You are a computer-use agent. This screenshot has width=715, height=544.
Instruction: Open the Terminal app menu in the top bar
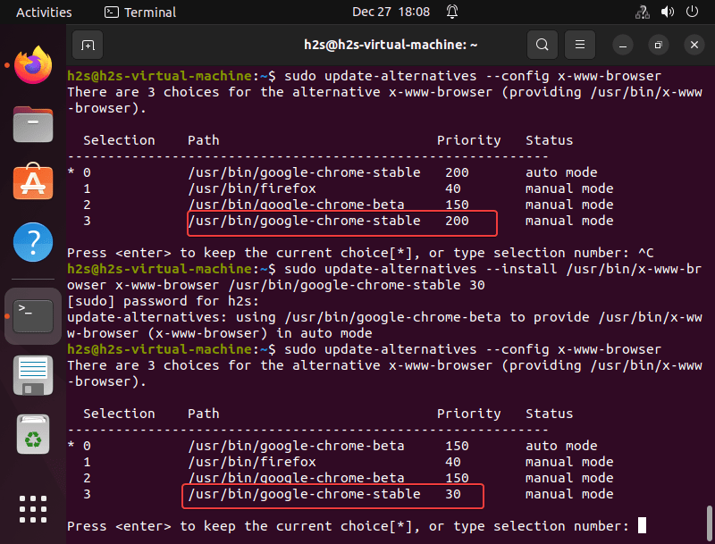[140, 13]
